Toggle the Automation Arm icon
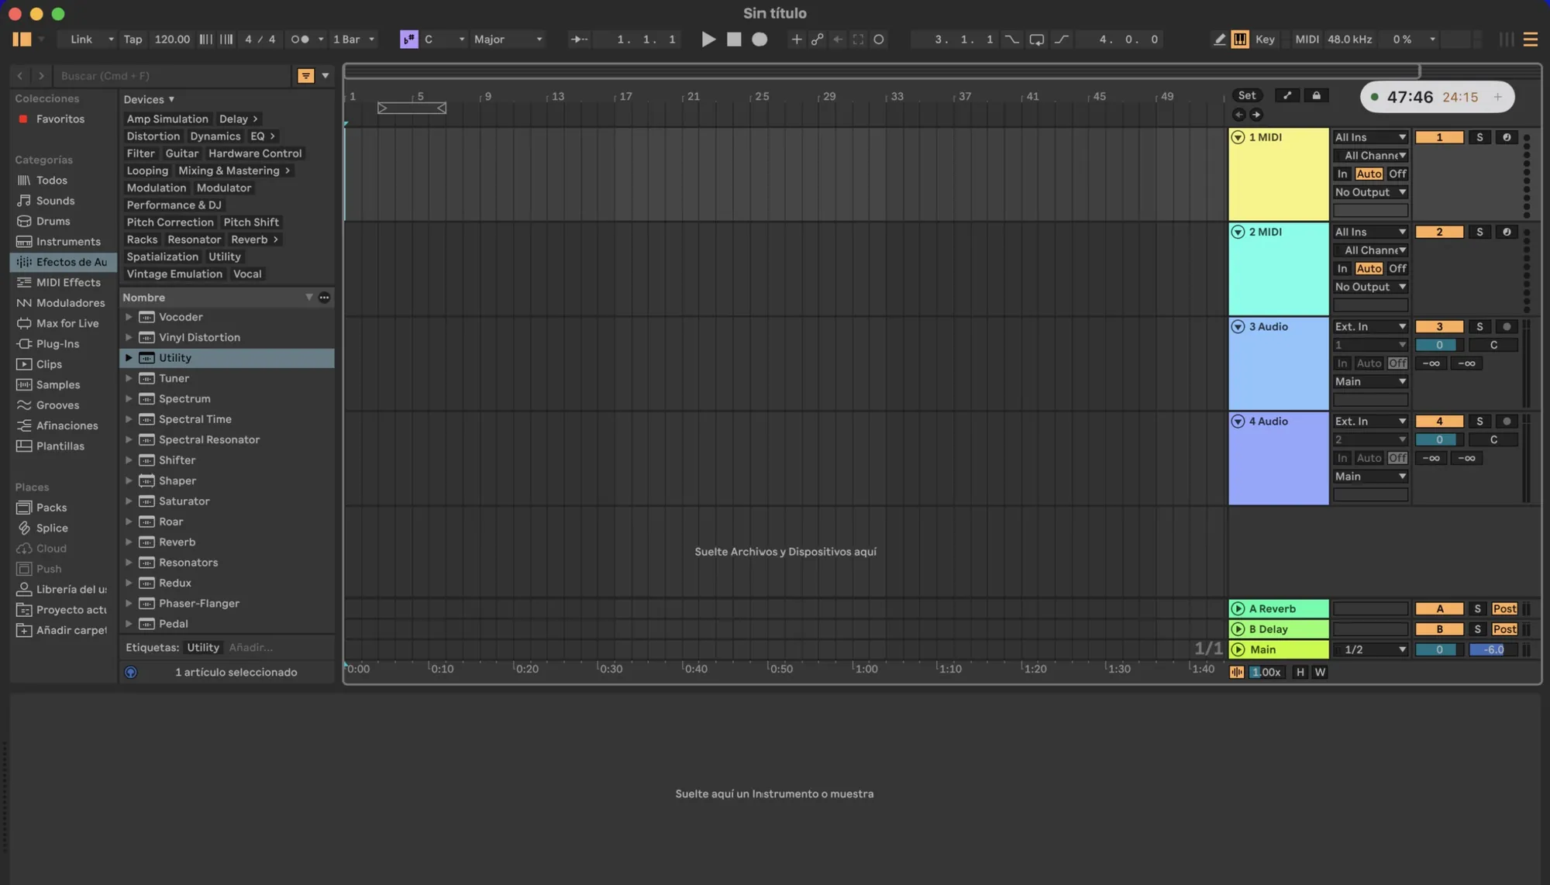1550x885 pixels. [x=817, y=40]
